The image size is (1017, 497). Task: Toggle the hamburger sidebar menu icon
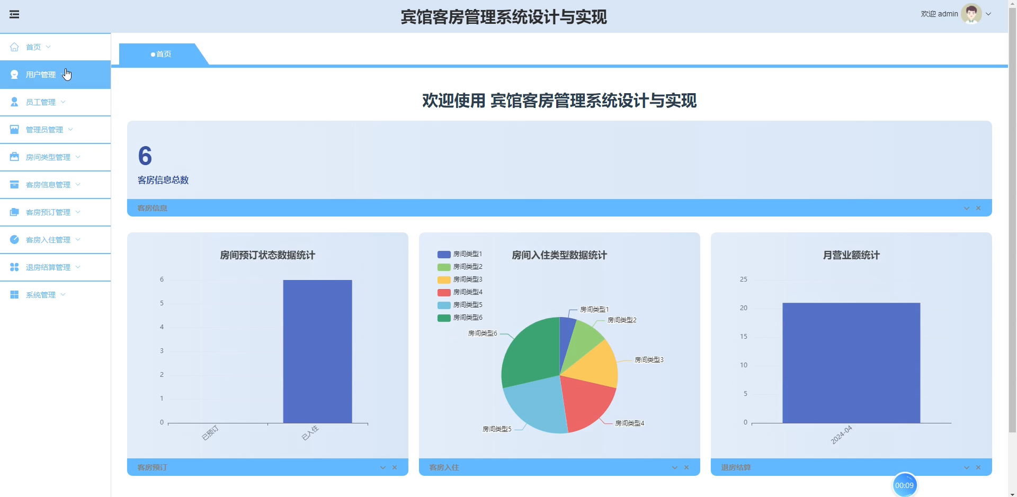14,14
